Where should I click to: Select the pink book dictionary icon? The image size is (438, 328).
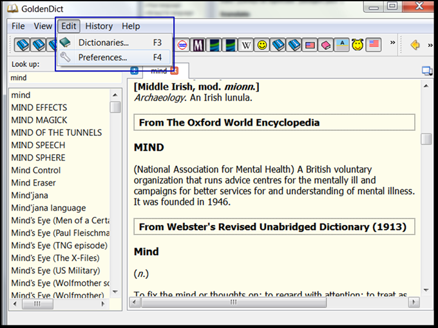pyautogui.click(x=326, y=45)
